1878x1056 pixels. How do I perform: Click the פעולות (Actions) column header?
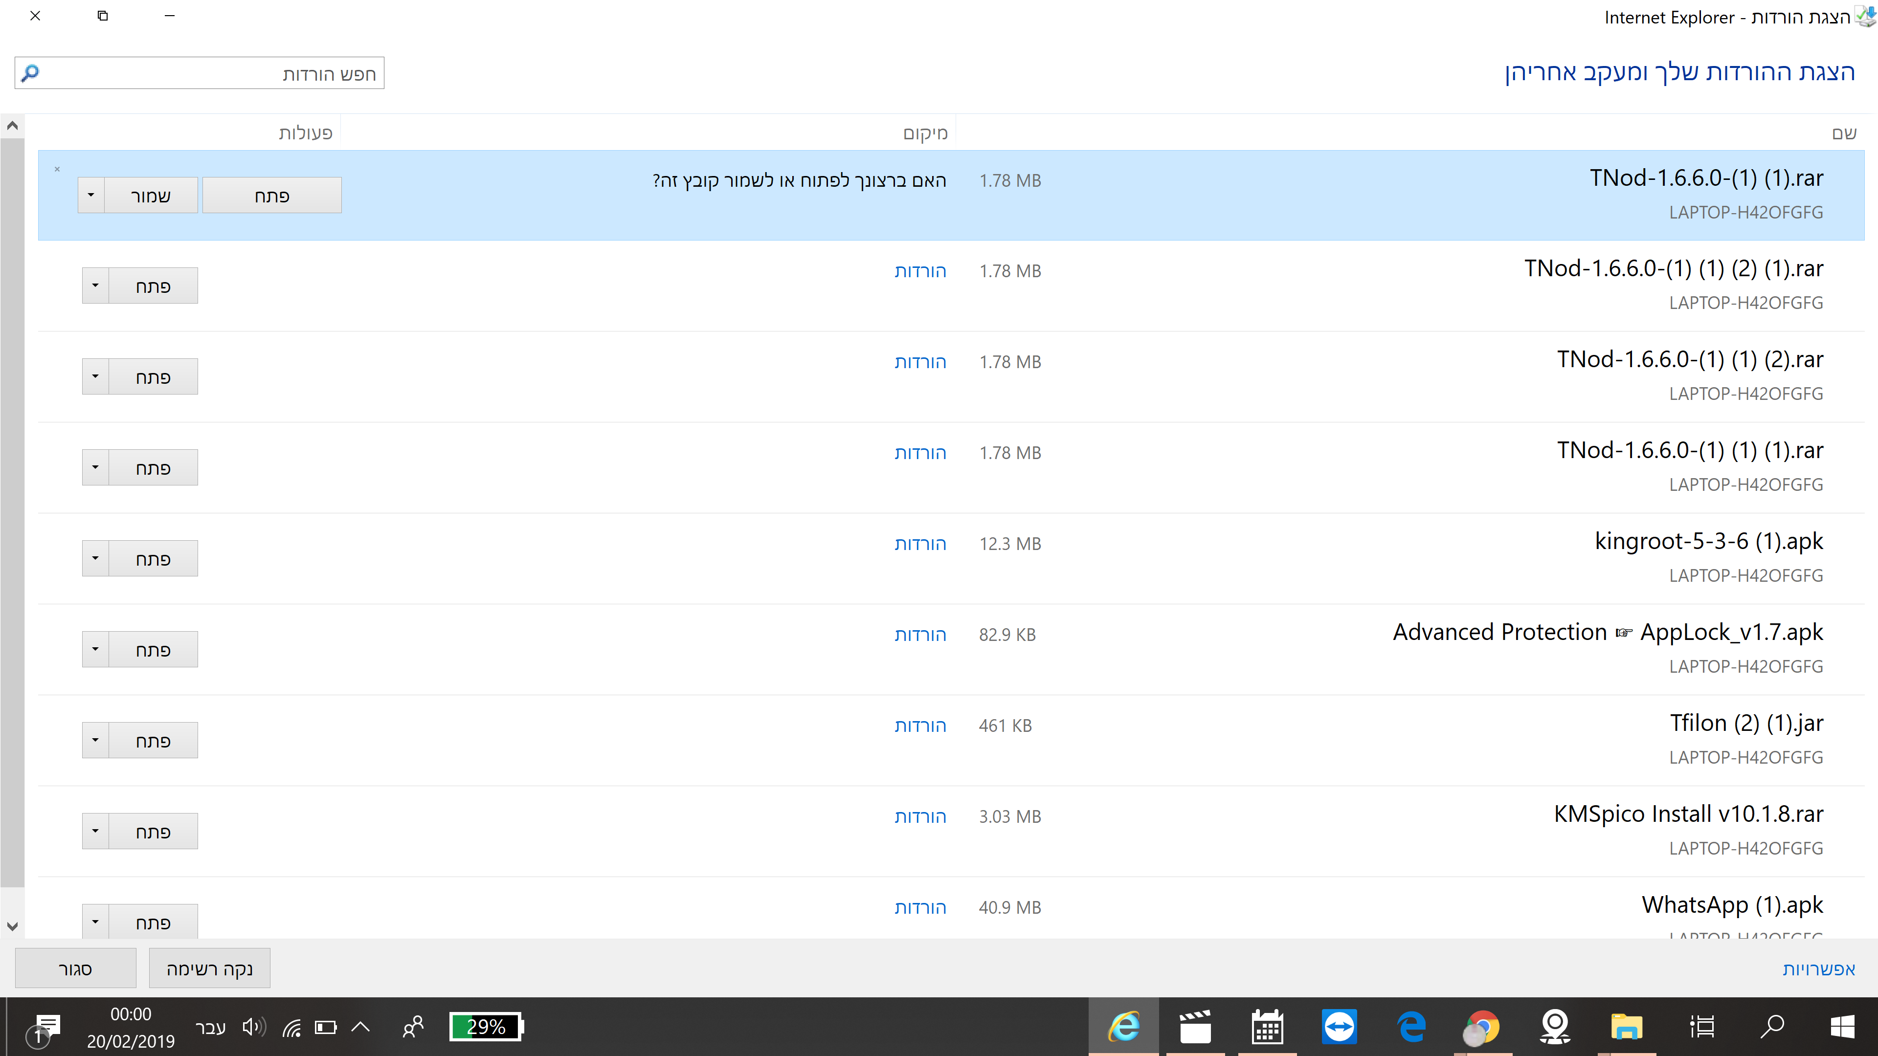(306, 132)
